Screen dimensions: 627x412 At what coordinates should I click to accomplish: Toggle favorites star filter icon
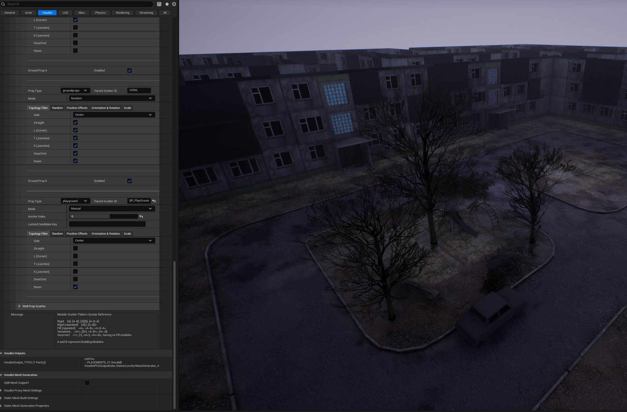pyautogui.click(x=167, y=4)
